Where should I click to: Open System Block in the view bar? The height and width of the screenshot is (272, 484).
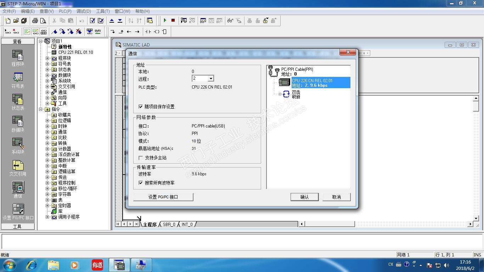18,146
